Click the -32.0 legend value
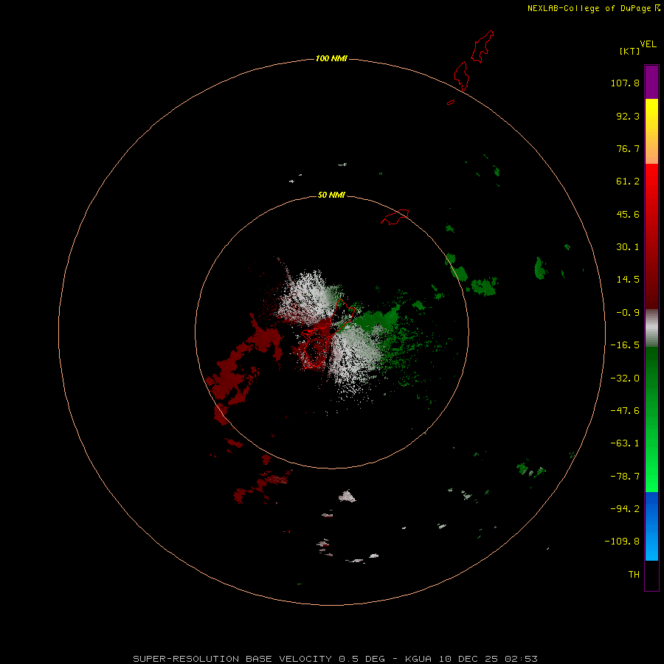The width and height of the screenshot is (664, 664). click(x=625, y=378)
